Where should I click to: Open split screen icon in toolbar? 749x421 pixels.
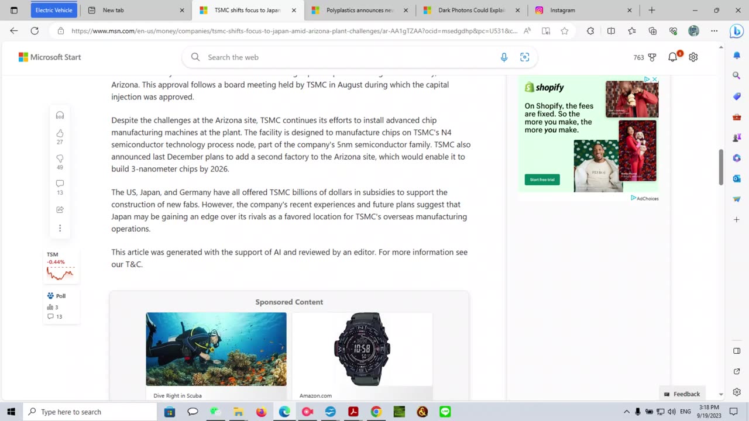pyautogui.click(x=611, y=31)
